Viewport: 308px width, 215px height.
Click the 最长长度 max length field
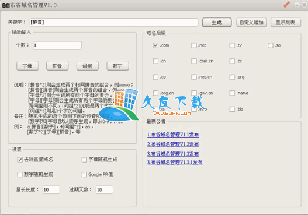(51, 190)
